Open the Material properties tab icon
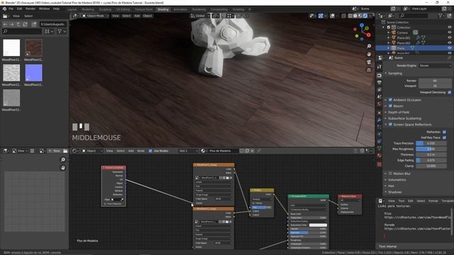The image size is (454, 255). 380,156
